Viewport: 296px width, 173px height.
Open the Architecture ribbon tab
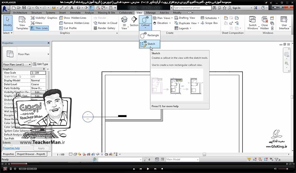20,13
